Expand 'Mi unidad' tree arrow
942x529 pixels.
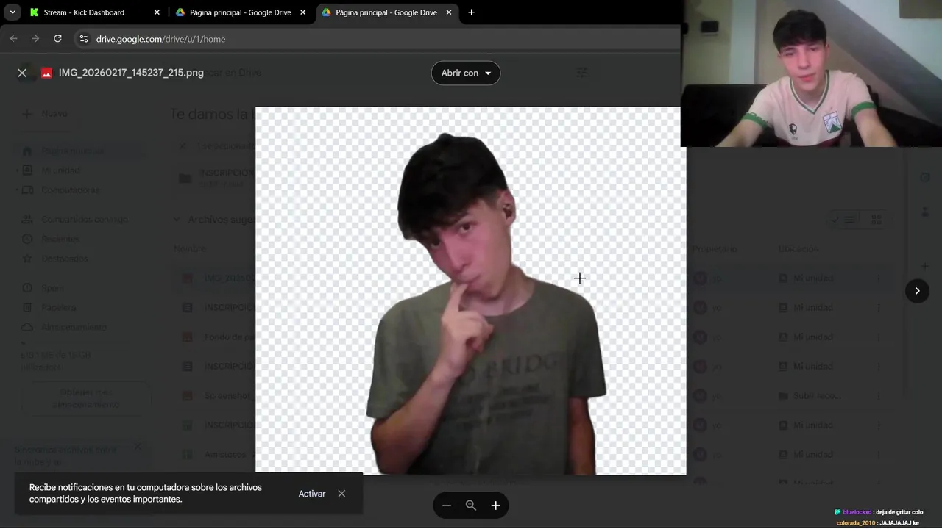point(18,170)
